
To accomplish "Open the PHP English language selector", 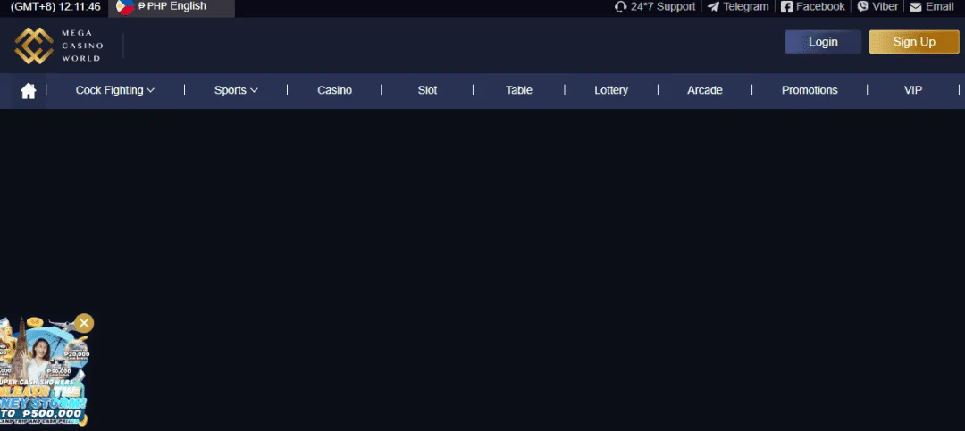I will [172, 7].
